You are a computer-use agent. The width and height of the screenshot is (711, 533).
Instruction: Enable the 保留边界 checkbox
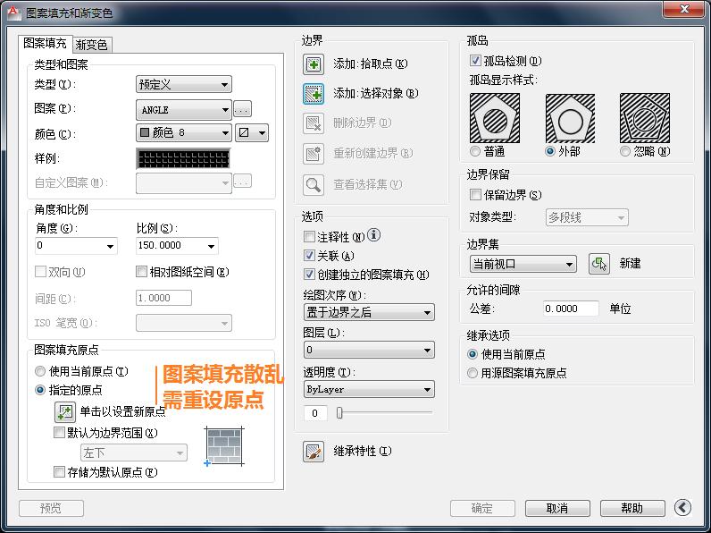[x=475, y=195]
